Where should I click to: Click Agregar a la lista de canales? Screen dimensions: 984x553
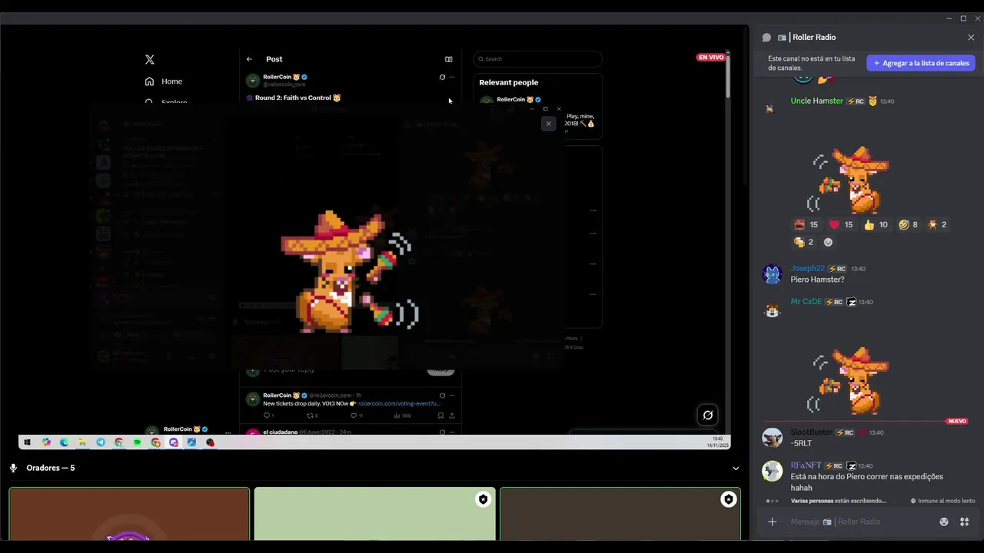coord(921,63)
